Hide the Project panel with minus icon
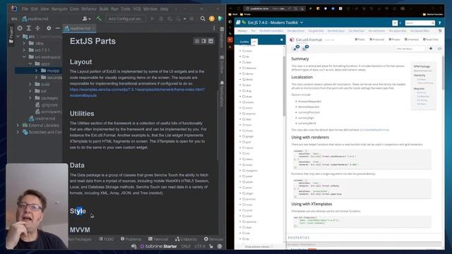Screen dimensions: 452x254 tap(58, 28)
